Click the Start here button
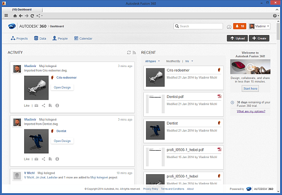This screenshot has width=282, height=195. [250, 89]
